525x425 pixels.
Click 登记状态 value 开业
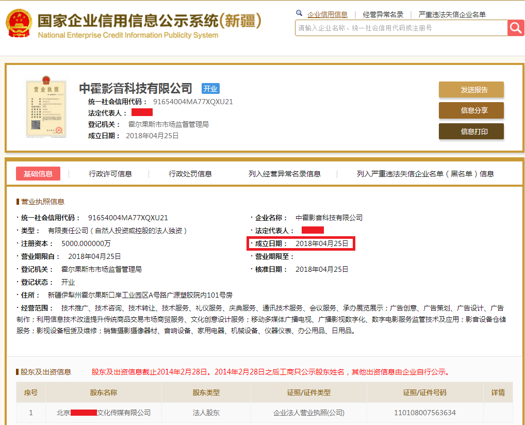click(x=68, y=282)
